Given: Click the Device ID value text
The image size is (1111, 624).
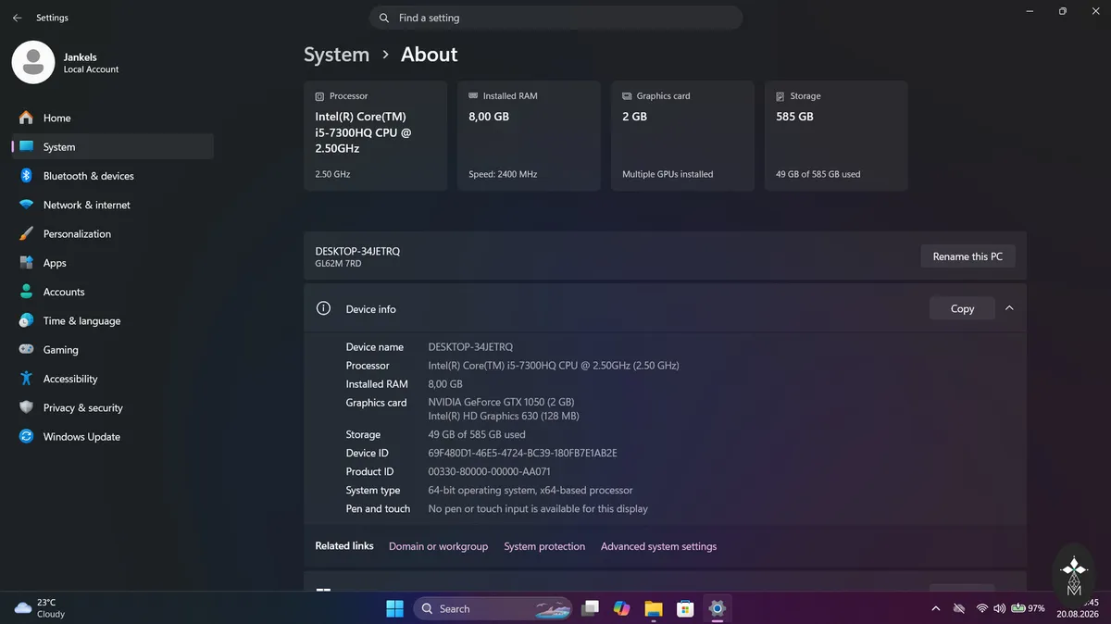Looking at the screenshot, I should pyautogui.click(x=522, y=453).
